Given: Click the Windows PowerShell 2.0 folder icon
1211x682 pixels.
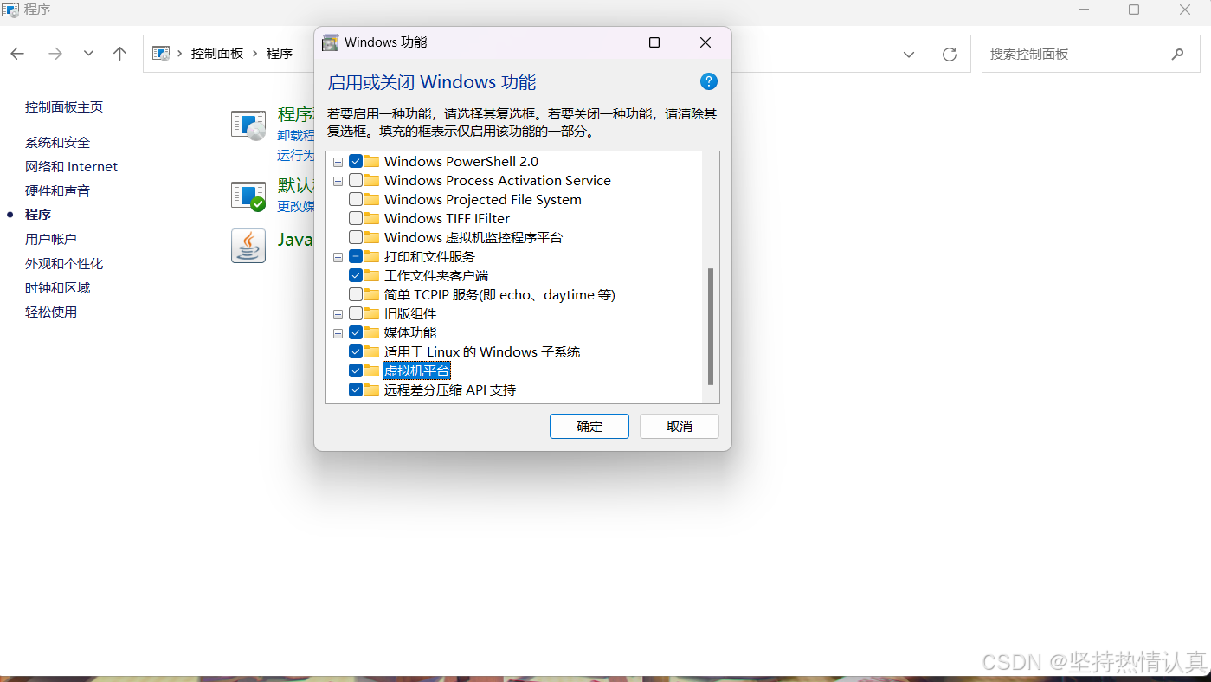Looking at the screenshot, I should [x=372, y=161].
